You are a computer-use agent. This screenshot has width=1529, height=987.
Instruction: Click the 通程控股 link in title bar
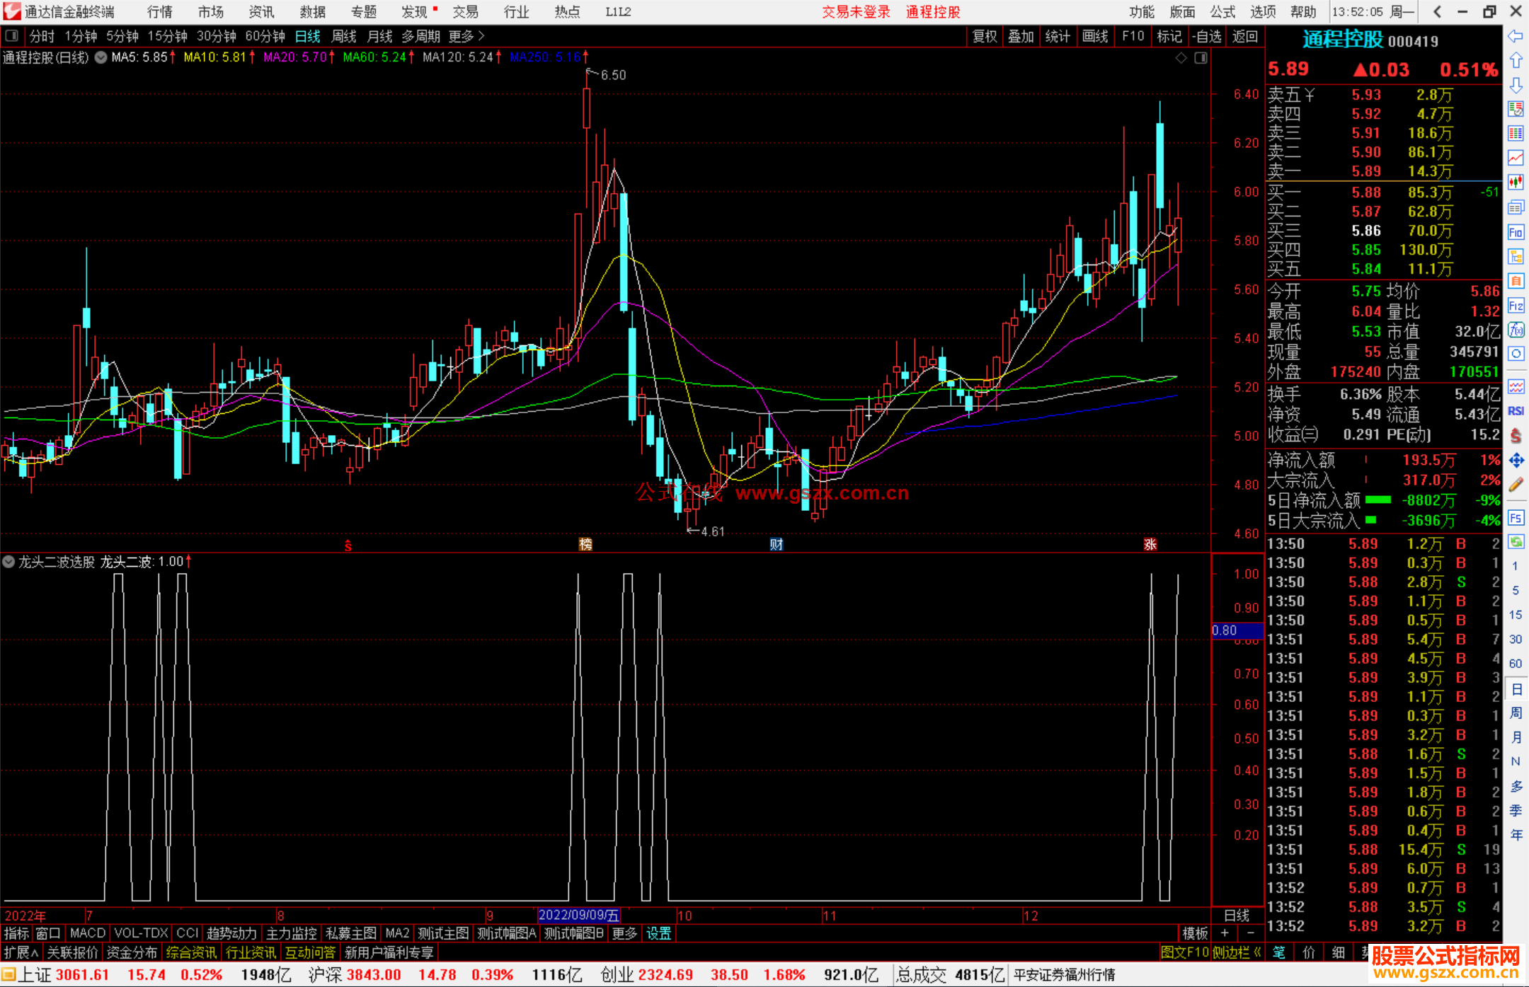[933, 12]
